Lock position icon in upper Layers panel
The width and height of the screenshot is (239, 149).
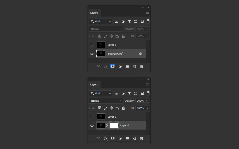click(x=111, y=36)
